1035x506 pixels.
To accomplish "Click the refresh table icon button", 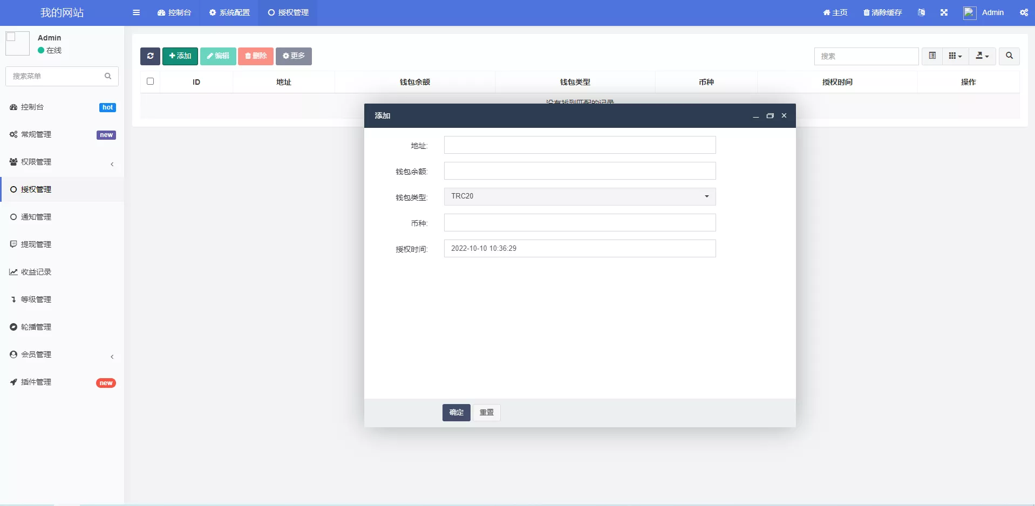I will (150, 56).
